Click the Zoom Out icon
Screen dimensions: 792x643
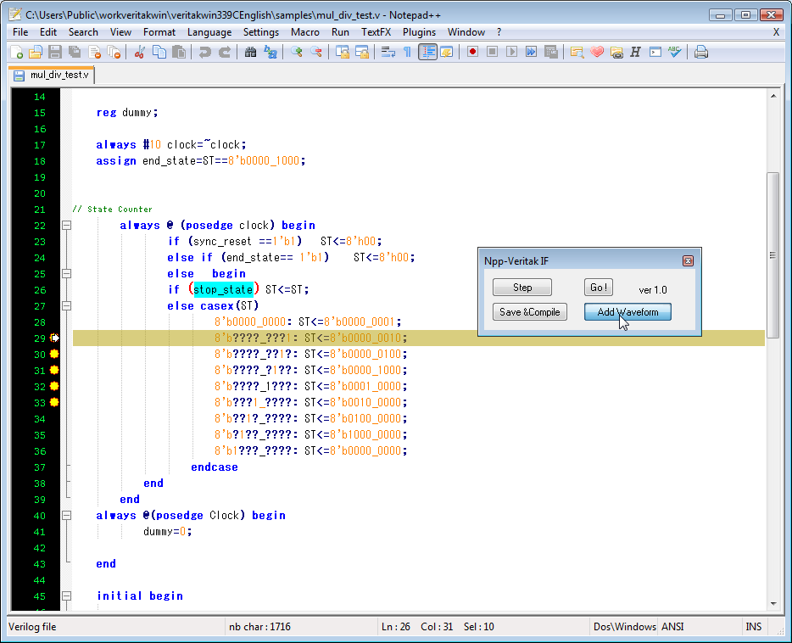316,52
